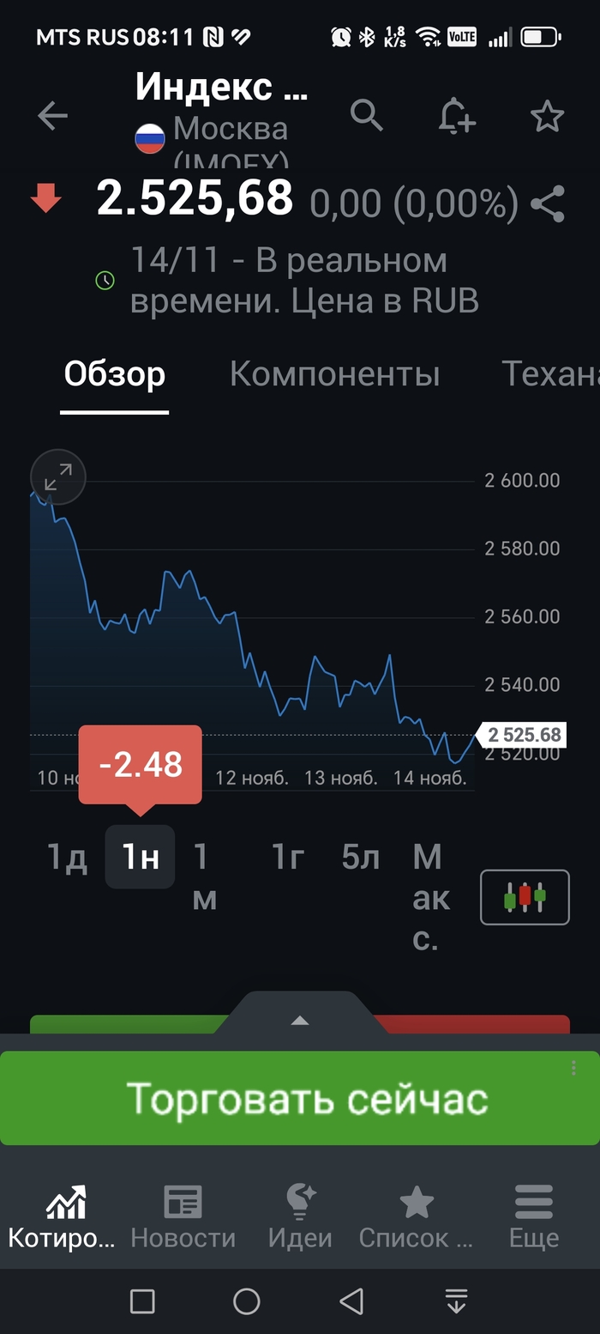Screen dimensions: 600x1334
Task: Switch to candlestick chart type
Action: (525, 897)
